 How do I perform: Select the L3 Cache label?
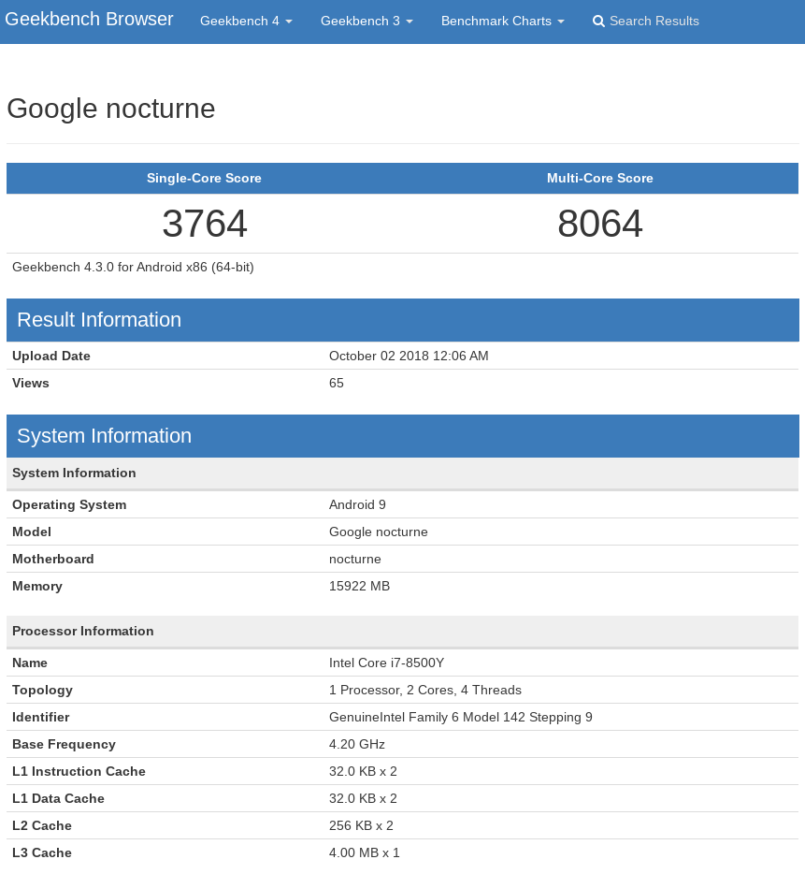42,852
